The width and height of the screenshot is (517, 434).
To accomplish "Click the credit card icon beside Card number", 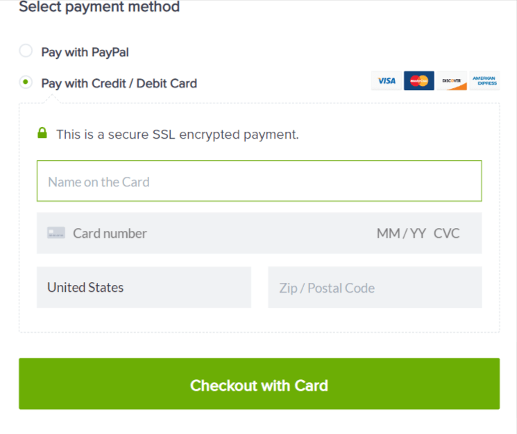I will [56, 233].
